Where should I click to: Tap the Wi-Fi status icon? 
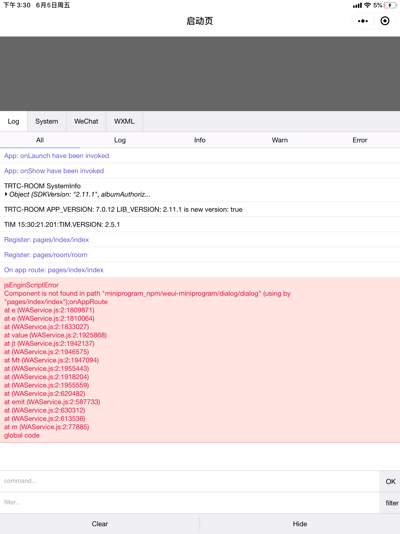point(367,5)
